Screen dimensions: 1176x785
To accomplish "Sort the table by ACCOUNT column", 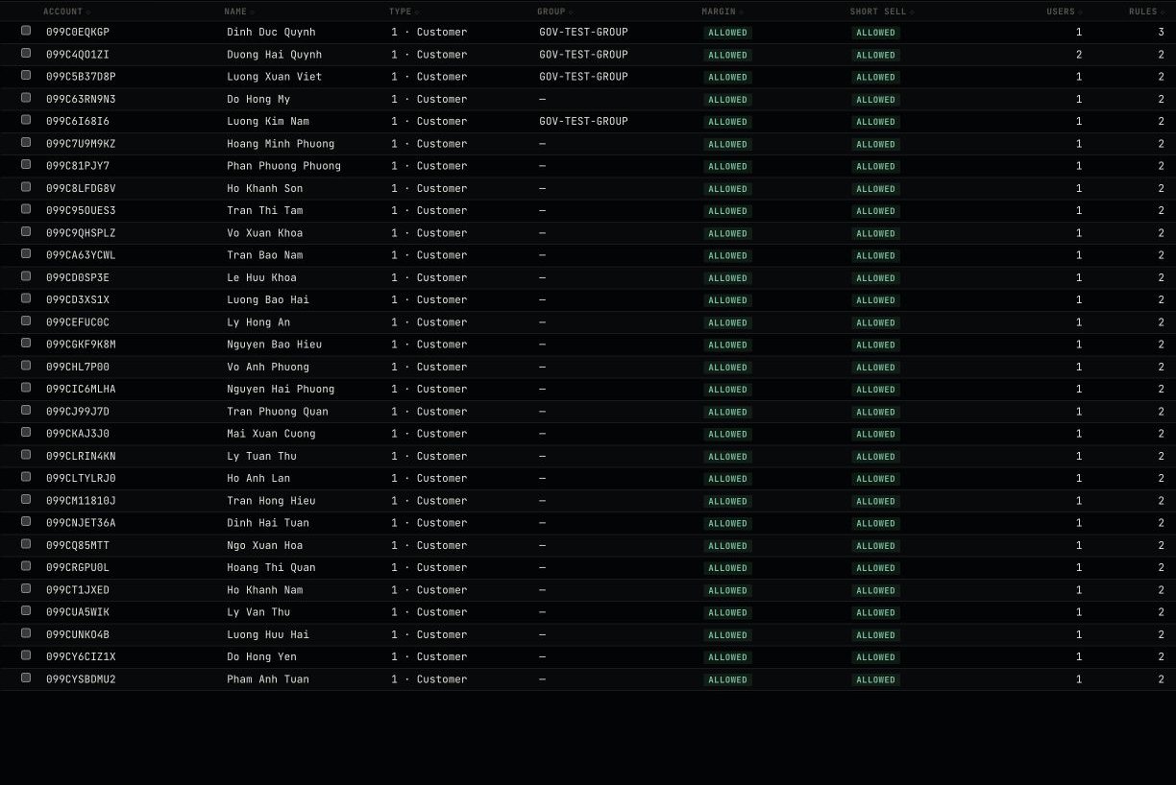I will (66, 12).
